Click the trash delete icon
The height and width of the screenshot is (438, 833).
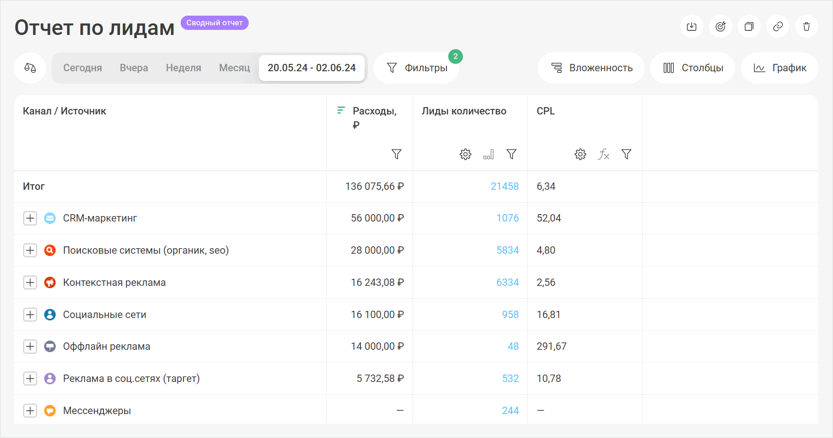coord(806,27)
